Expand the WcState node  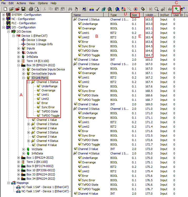[23, 149]
